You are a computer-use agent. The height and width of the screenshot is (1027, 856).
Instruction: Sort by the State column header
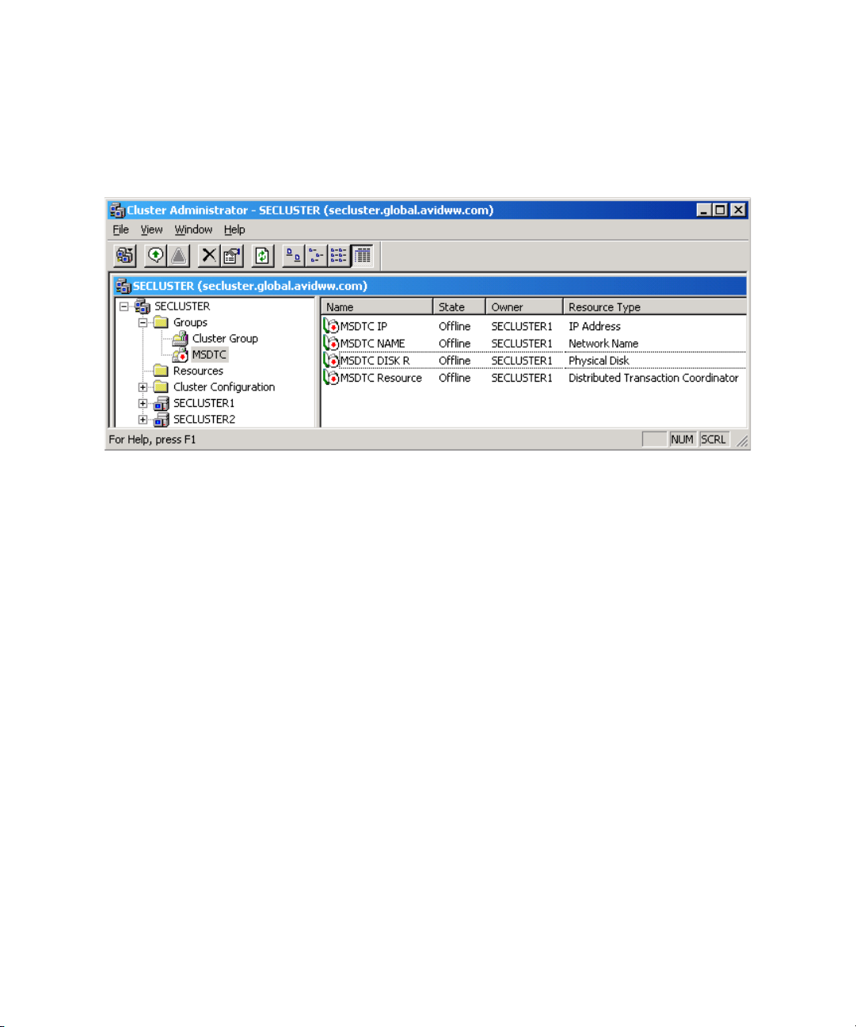459,307
